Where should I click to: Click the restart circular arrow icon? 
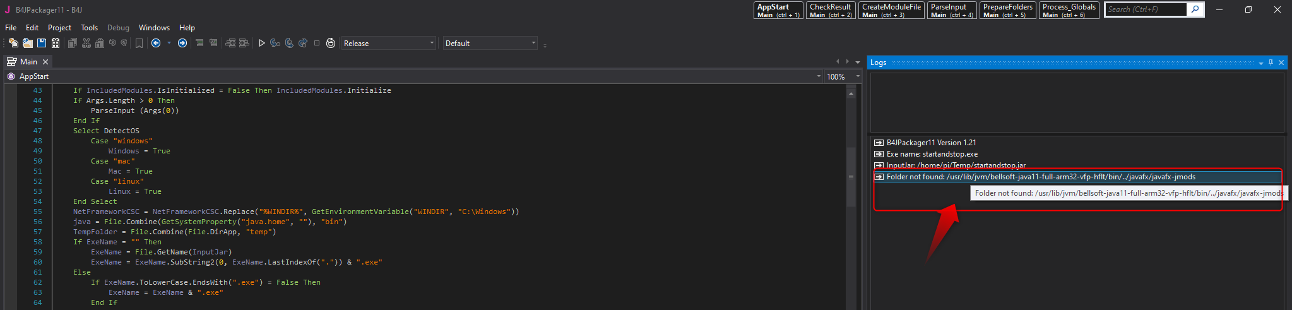(331, 44)
